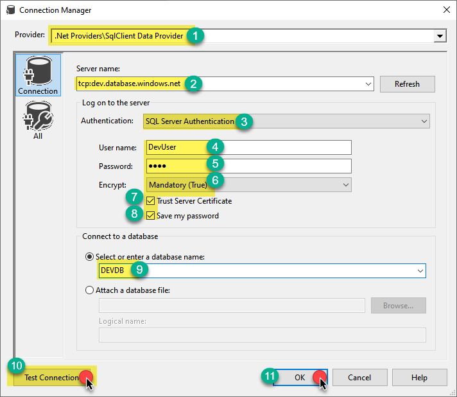The height and width of the screenshot is (397, 457).
Task: Toggle Trust Server Certificate checkbox
Action: click(150, 200)
